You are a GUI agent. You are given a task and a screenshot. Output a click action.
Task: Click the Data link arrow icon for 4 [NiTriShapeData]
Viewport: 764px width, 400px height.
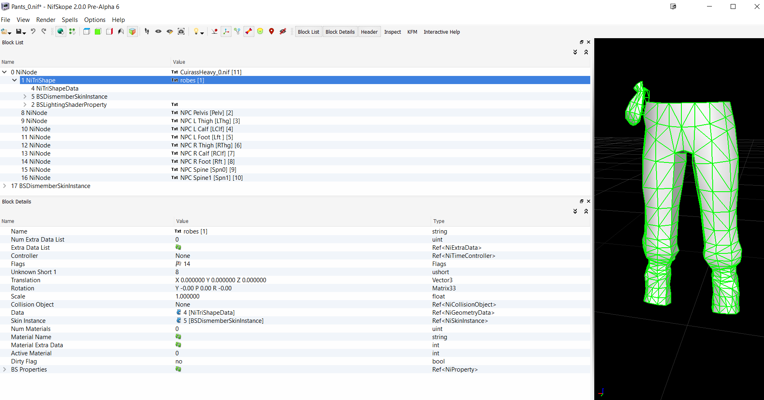point(179,313)
